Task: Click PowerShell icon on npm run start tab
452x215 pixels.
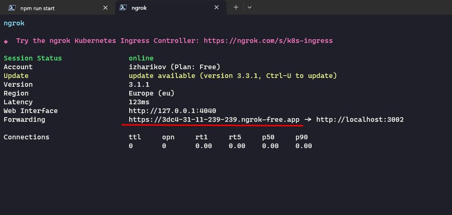Action: coord(12,8)
